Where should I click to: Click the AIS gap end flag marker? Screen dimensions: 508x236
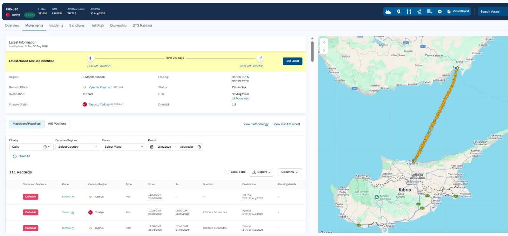(x=261, y=58)
